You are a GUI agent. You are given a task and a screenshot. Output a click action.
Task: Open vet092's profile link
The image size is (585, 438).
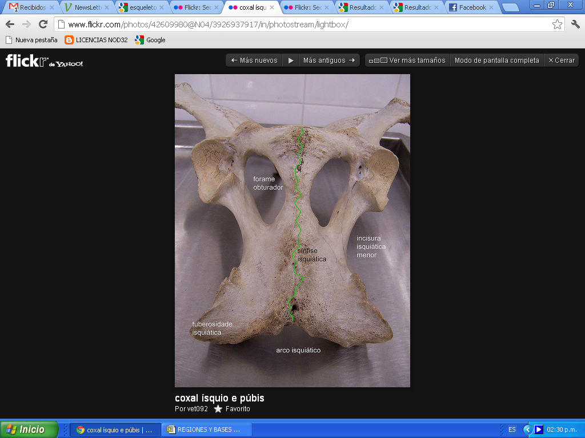click(x=198, y=409)
